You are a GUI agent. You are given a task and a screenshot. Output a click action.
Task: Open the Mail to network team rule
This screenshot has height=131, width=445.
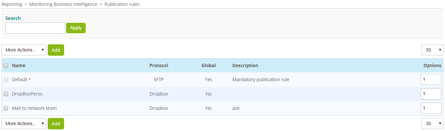pos(34,108)
